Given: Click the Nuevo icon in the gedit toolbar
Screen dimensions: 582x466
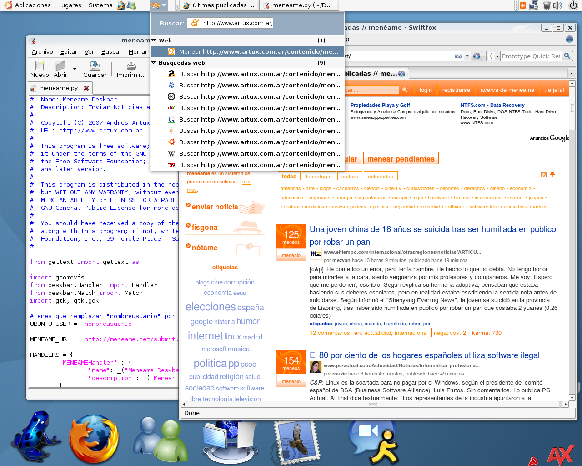Looking at the screenshot, I should (x=40, y=66).
